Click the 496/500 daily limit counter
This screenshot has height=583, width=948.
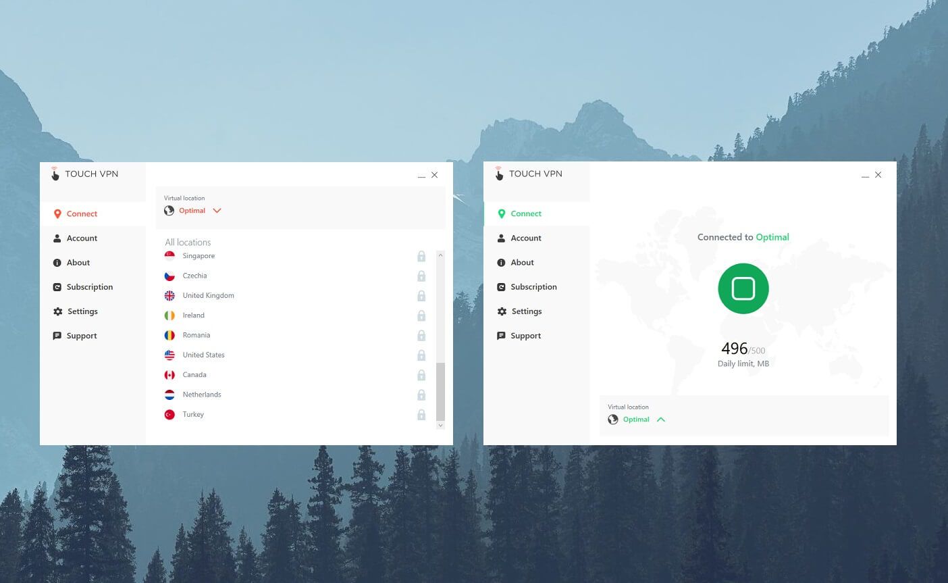(x=743, y=349)
